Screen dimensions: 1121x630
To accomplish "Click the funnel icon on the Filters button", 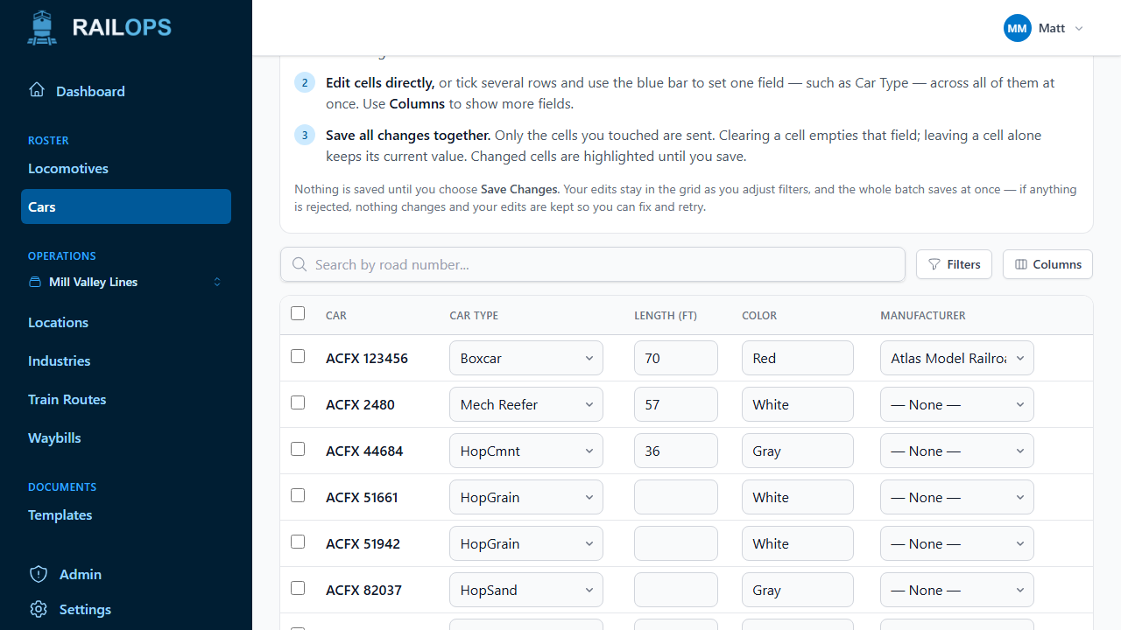I will pyautogui.click(x=934, y=264).
